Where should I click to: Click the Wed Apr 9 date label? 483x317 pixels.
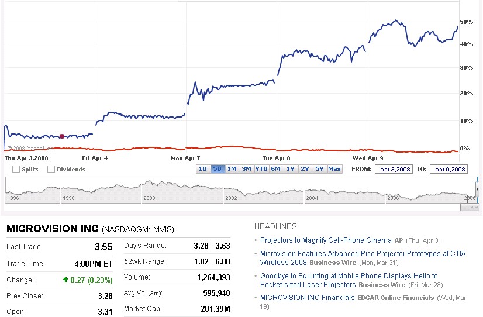pos(368,158)
